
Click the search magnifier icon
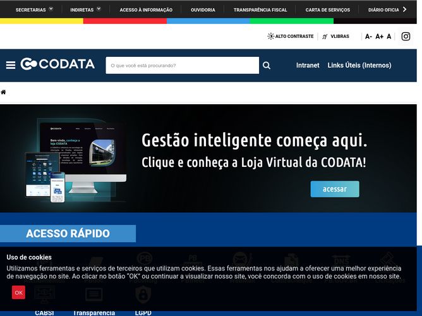[x=267, y=65]
